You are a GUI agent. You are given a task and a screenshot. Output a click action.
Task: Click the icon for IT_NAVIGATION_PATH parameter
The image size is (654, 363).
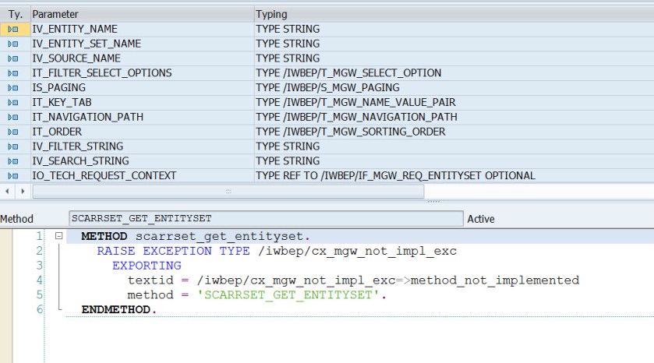12,117
